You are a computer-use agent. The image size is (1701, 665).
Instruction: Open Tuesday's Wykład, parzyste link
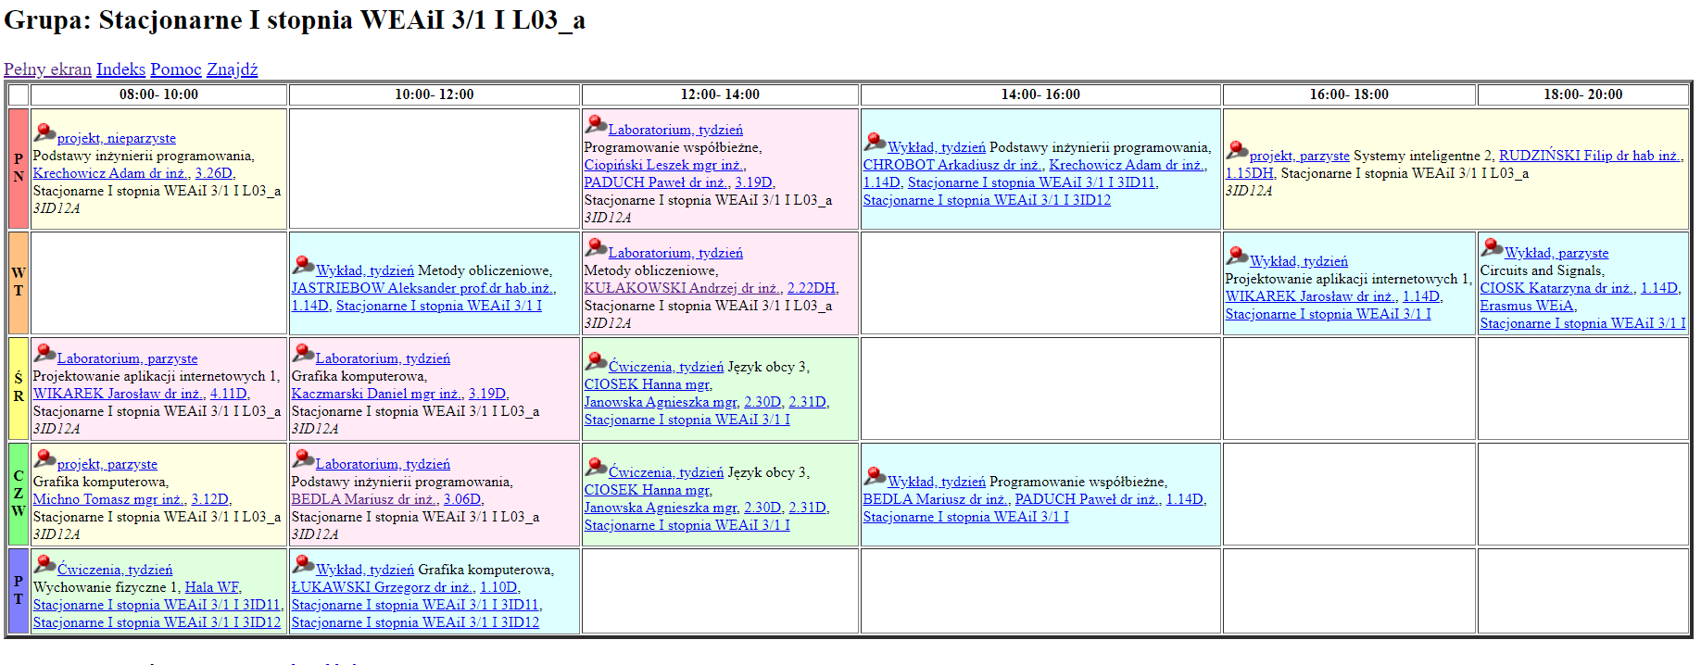click(x=1556, y=253)
